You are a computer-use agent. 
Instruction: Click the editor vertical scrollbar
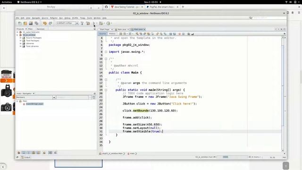[283, 93]
